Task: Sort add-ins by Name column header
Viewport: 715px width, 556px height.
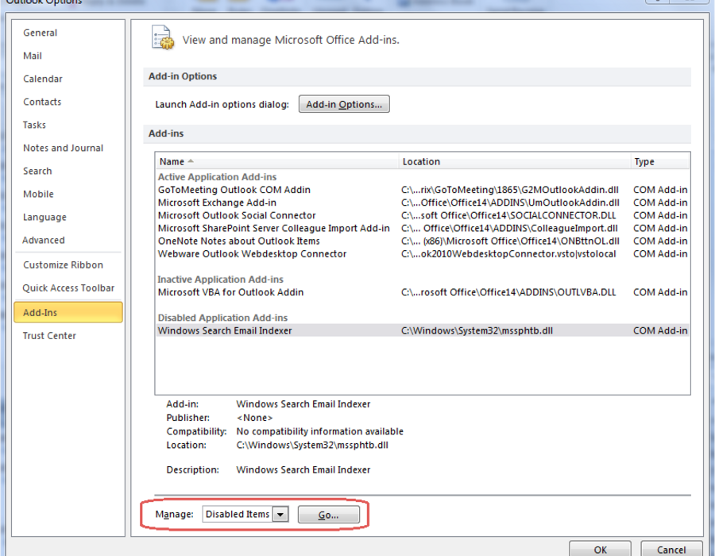Action: pyautogui.click(x=276, y=161)
